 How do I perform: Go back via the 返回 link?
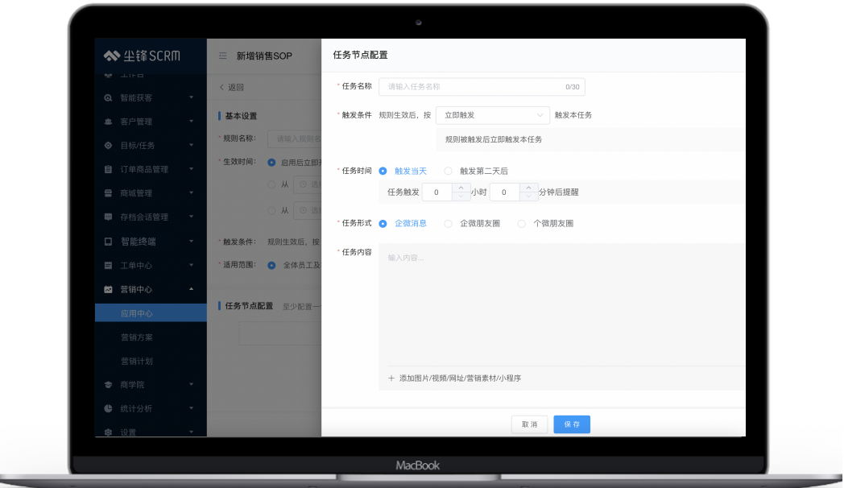[x=232, y=87]
